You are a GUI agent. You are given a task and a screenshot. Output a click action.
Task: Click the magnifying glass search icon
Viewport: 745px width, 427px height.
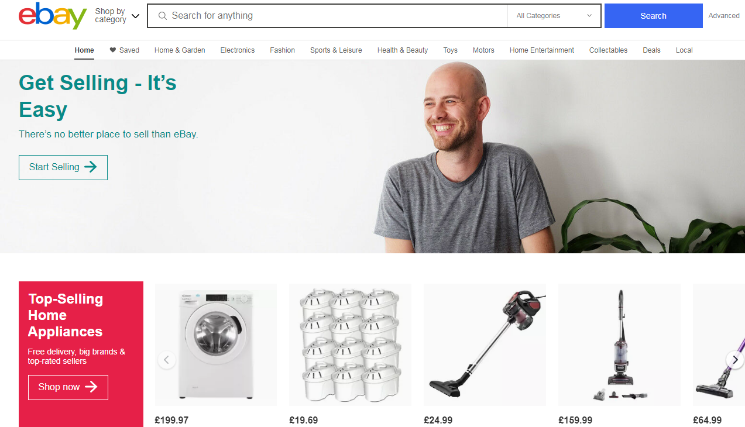click(163, 16)
